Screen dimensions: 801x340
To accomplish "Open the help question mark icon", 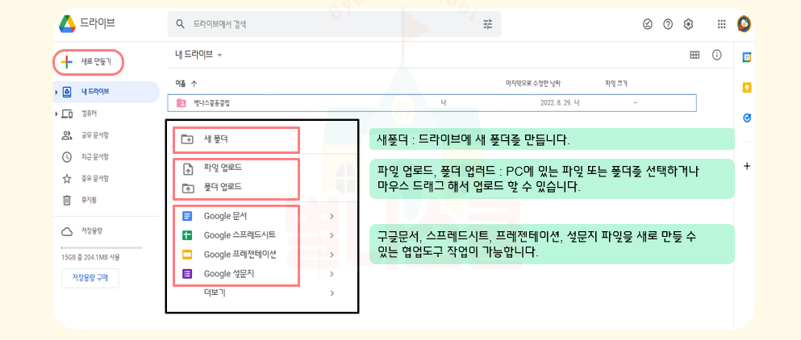I will [668, 24].
